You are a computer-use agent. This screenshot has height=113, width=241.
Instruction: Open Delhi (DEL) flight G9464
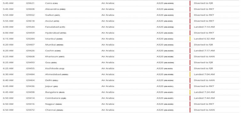(x=30, y=80)
